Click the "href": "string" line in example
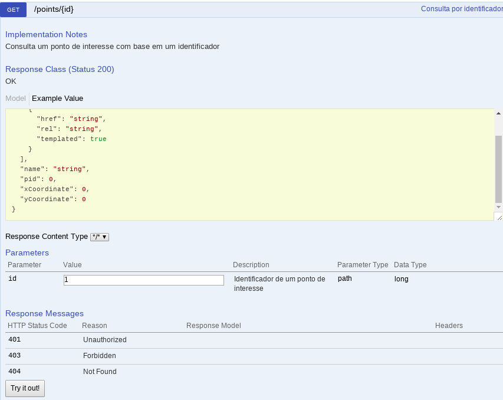 tap(71, 119)
